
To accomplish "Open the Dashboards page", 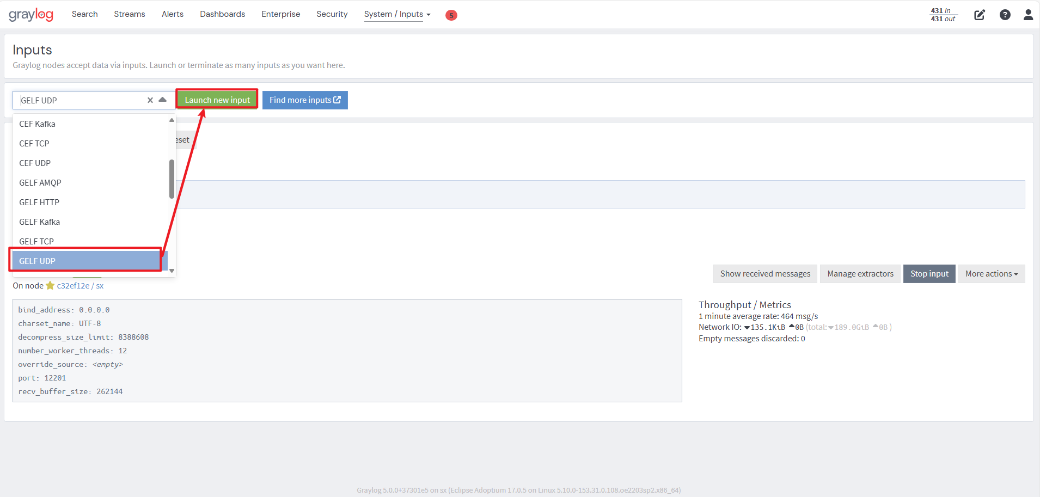I will click(x=223, y=14).
